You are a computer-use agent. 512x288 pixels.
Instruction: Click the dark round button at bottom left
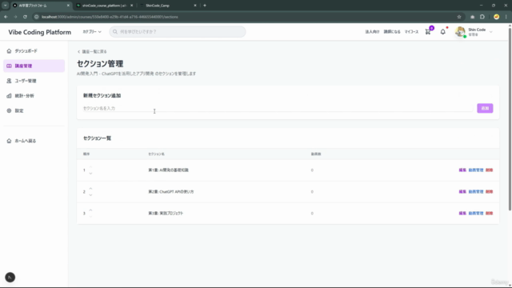10,278
